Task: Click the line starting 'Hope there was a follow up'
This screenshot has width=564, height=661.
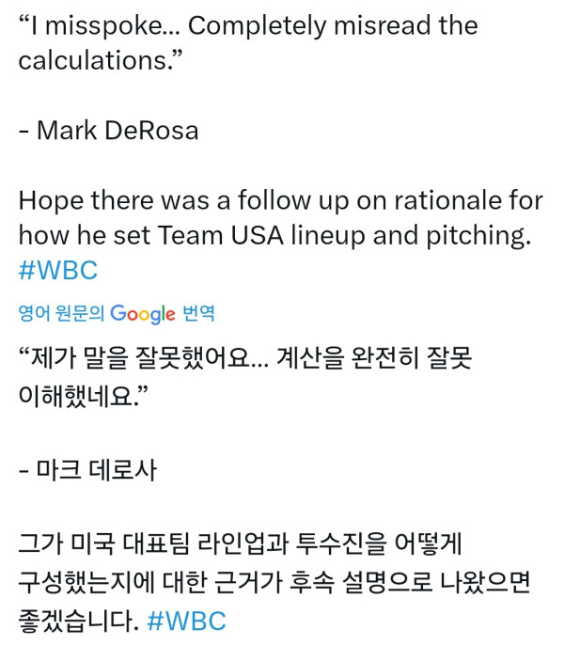Action: click(280, 200)
